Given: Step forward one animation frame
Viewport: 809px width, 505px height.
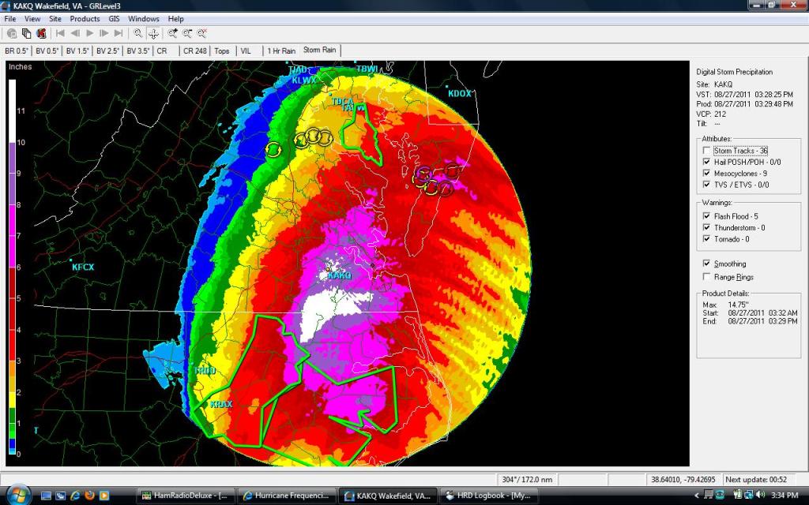Looking at the screenshot, I should tap(104, 33).
